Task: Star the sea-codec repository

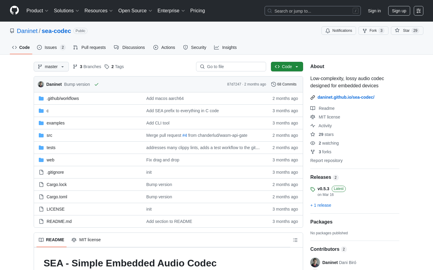Action: point(407,31)
